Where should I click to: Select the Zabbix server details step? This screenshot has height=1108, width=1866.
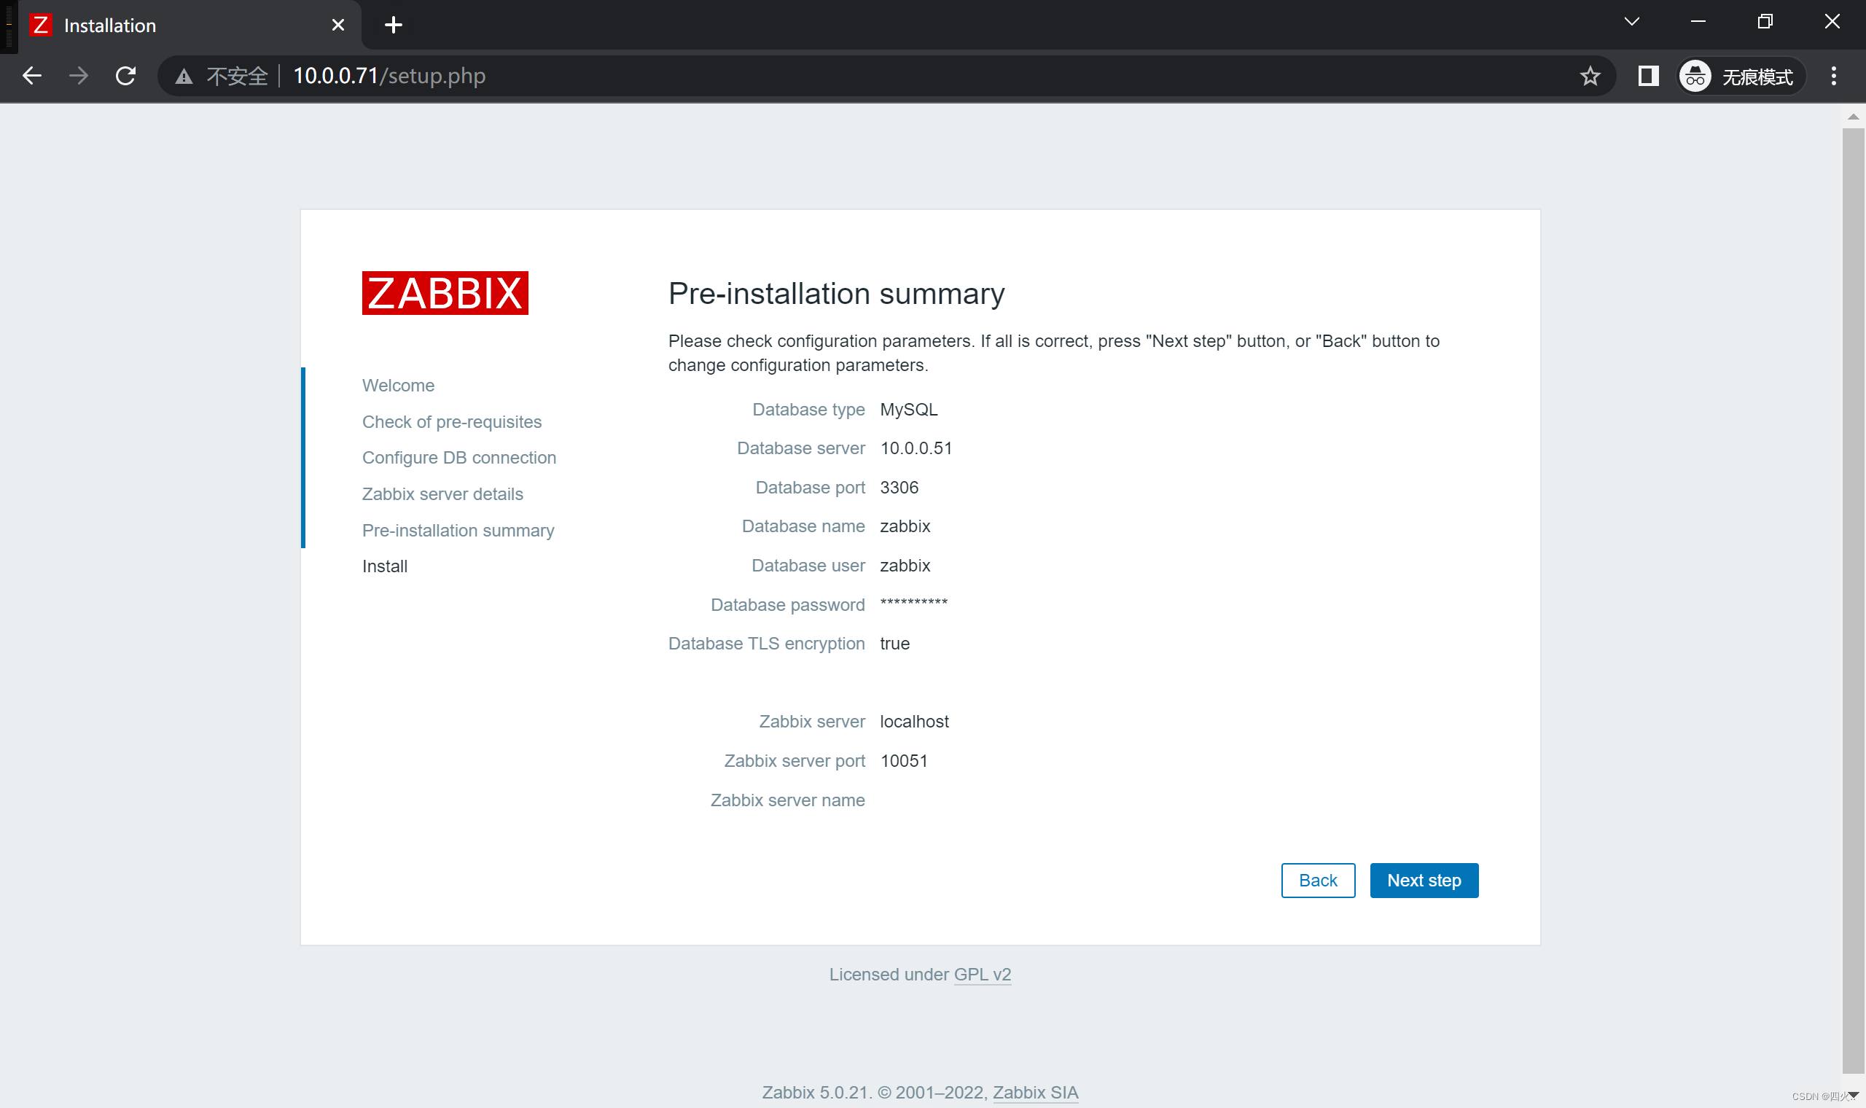pyautogui.click(x=442, y=494)
